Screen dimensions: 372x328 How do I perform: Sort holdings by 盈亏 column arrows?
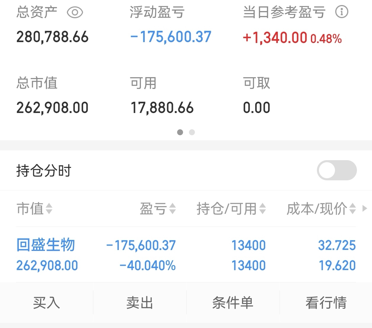pos(172,208)
